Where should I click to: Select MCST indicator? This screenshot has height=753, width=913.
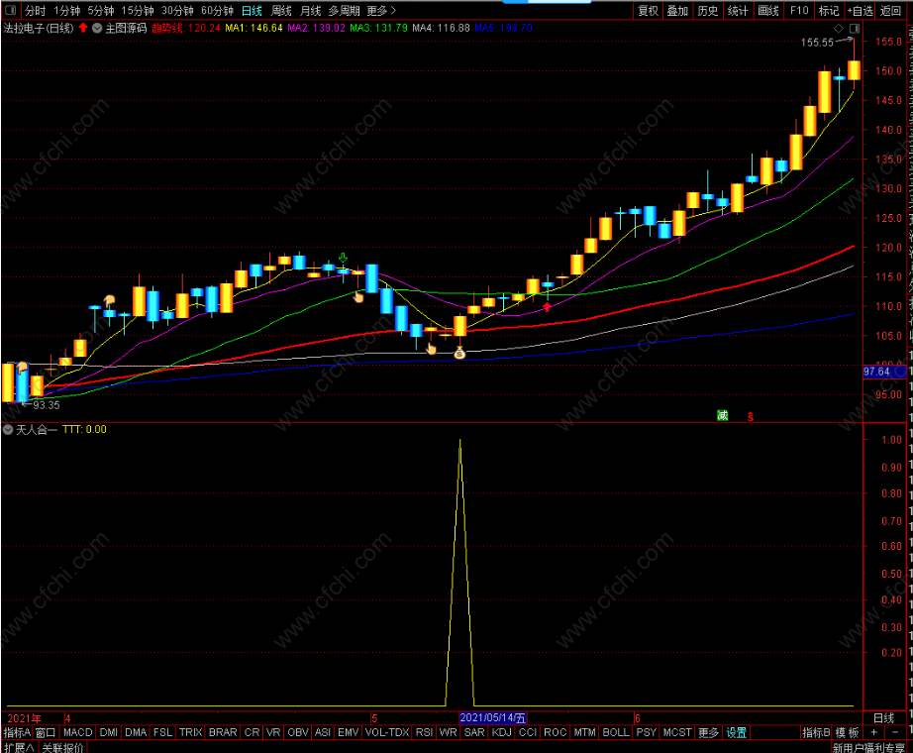677,732
